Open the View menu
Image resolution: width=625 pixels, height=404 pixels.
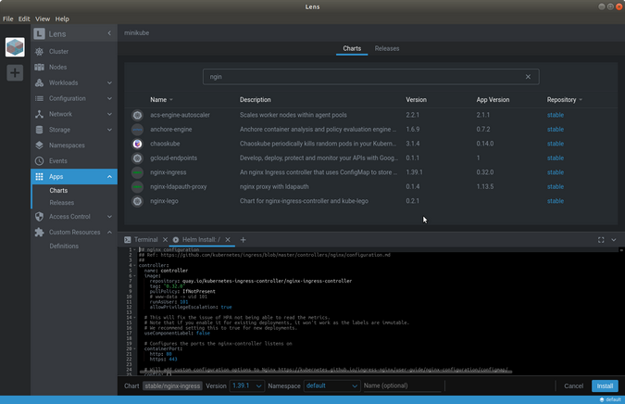coord(43,19)
